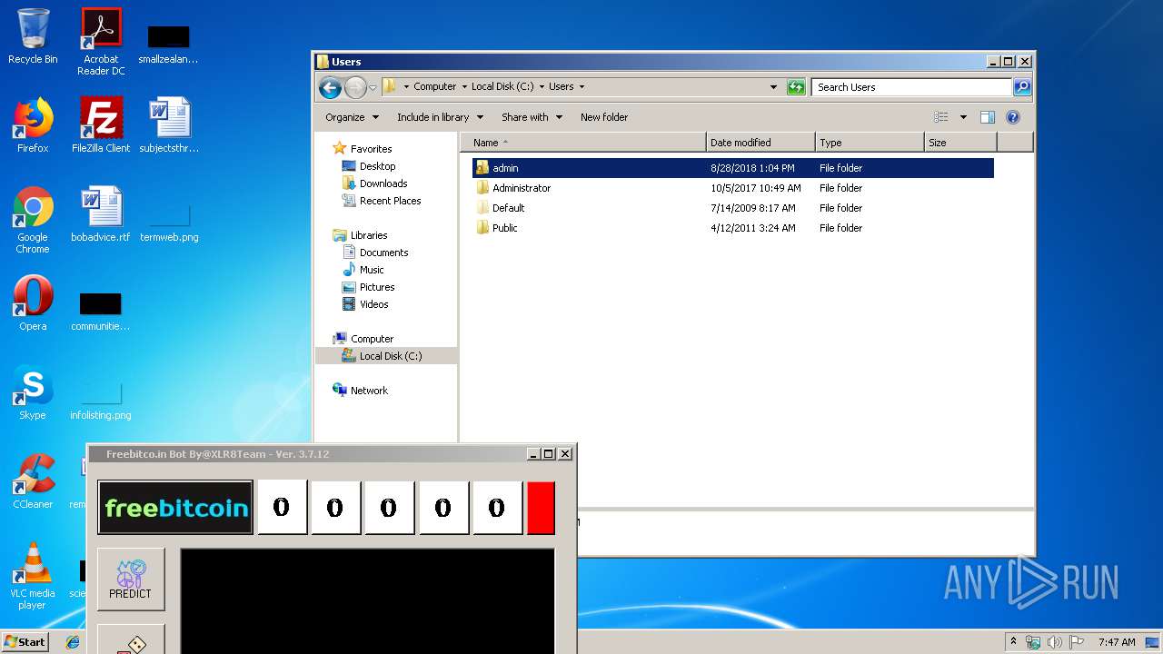Image resolution: width=1163 pixels, height=654 pixels.
Task: Select the Administrator folder row
Action: [x=733, y=188]
